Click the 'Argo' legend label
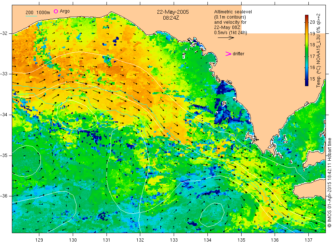 pyautogui.click(x=65, y=11)
